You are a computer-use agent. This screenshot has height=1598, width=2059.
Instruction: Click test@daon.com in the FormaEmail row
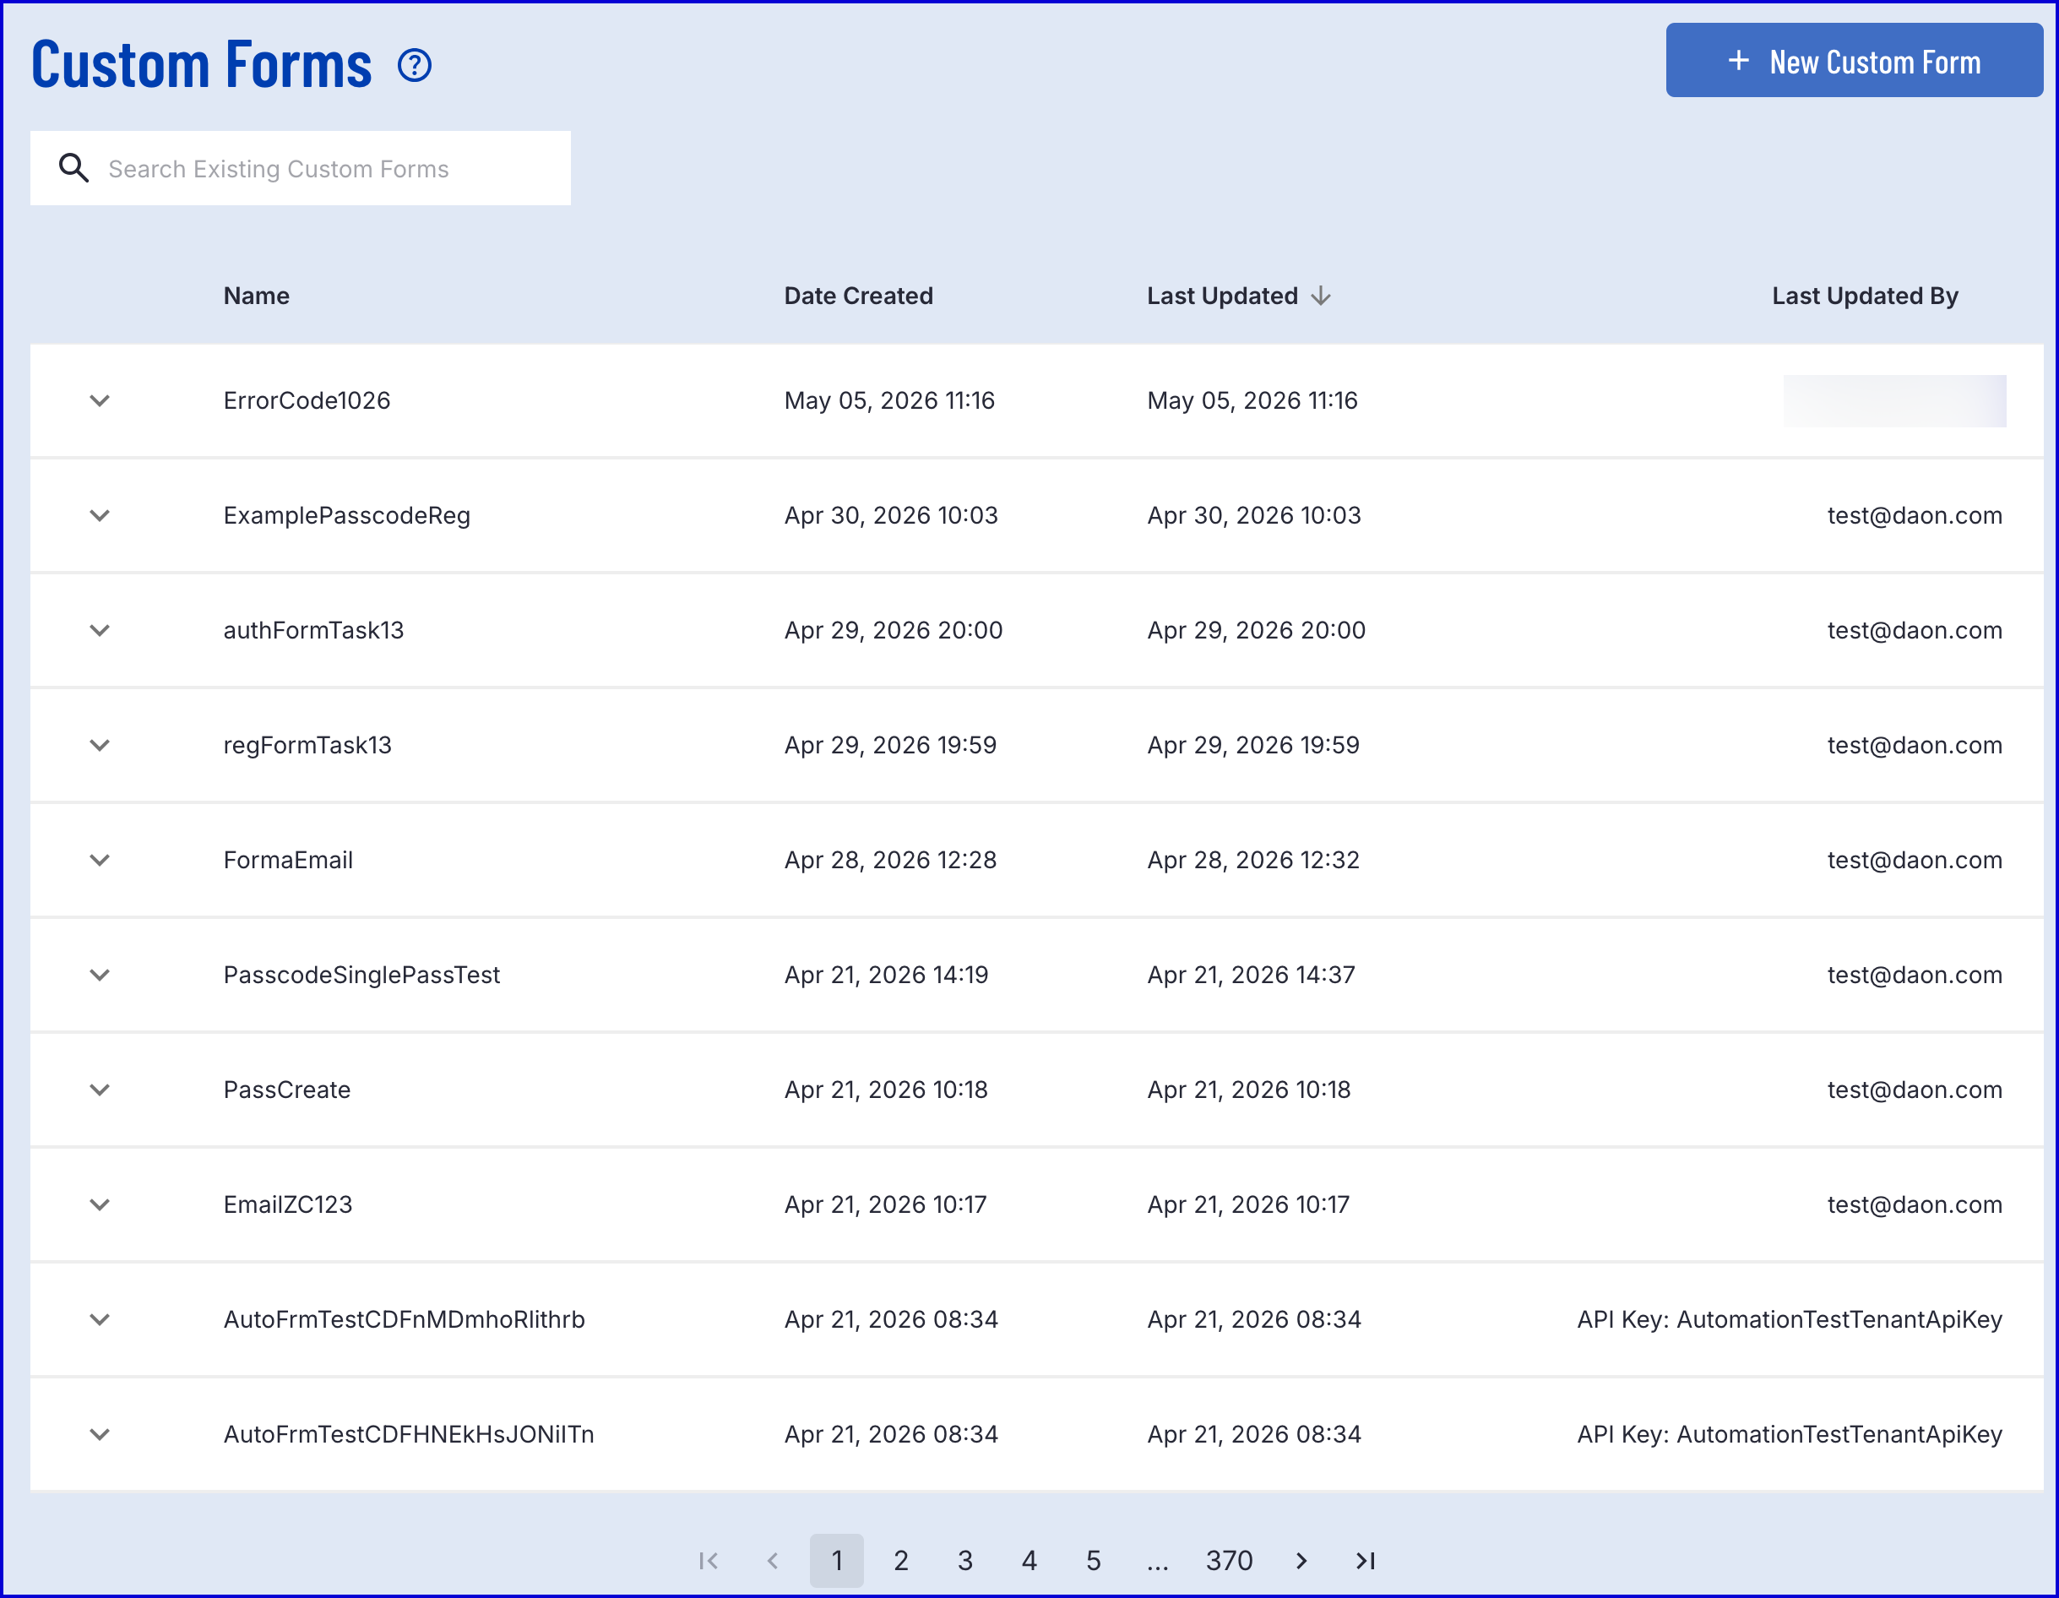1915,861
